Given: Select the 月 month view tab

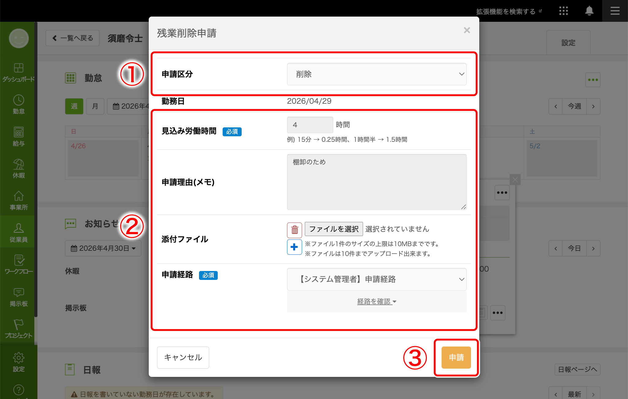Looking at the screenshot, I should (95, 106).
